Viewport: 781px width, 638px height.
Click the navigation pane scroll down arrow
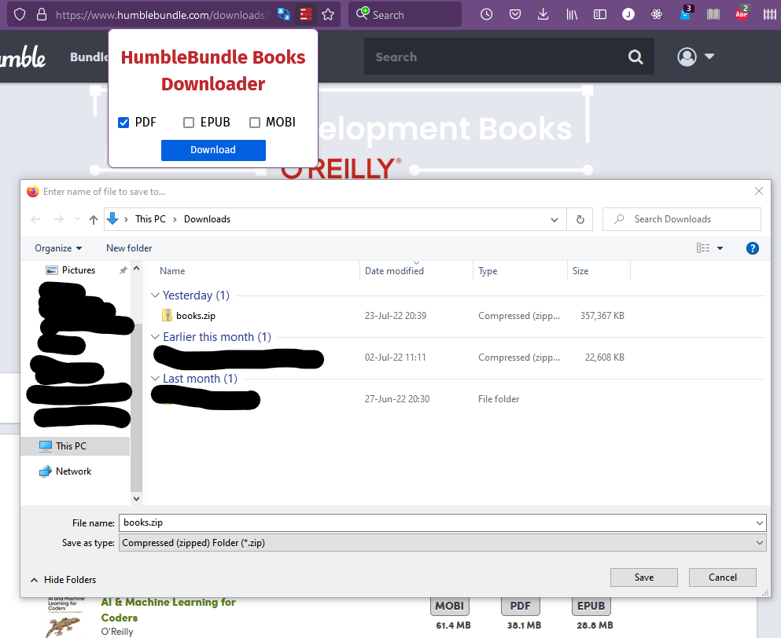click(137, 498)
